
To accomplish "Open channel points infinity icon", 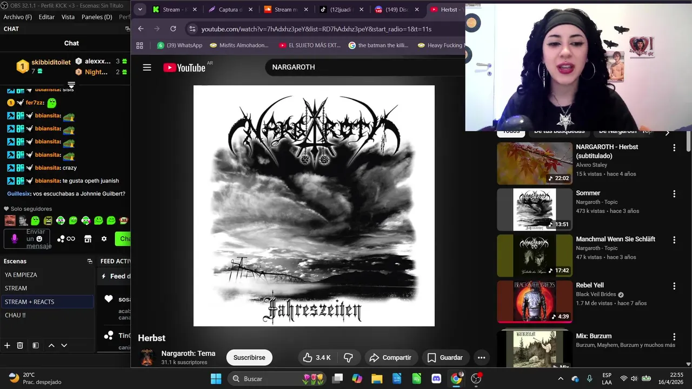I will pos(66,239).
